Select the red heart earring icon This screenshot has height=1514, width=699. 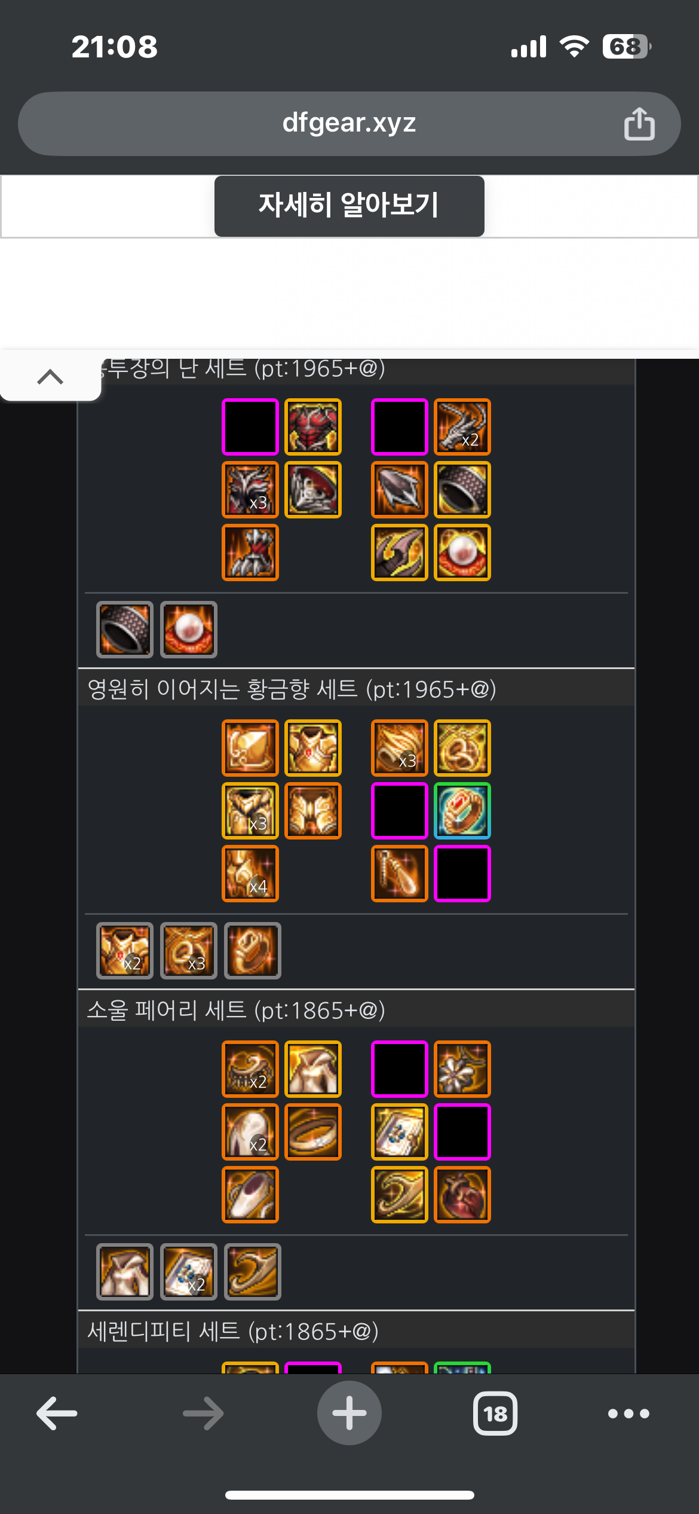point(462,1195)
